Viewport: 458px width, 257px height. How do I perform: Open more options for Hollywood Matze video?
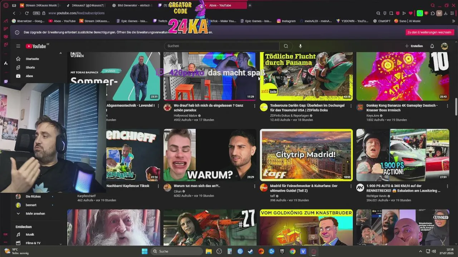(254, 106)
